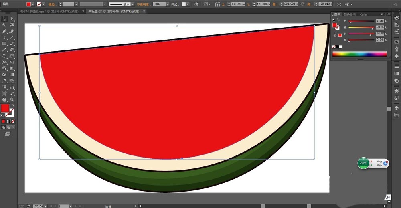
Task: Switch to 未标题-2 document tab
Action: point(114,12)
